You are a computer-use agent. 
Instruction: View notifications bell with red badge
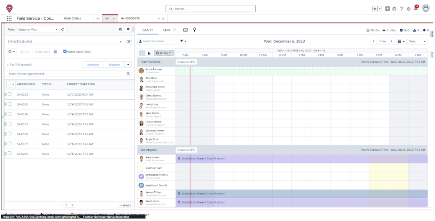pos(415,8)
